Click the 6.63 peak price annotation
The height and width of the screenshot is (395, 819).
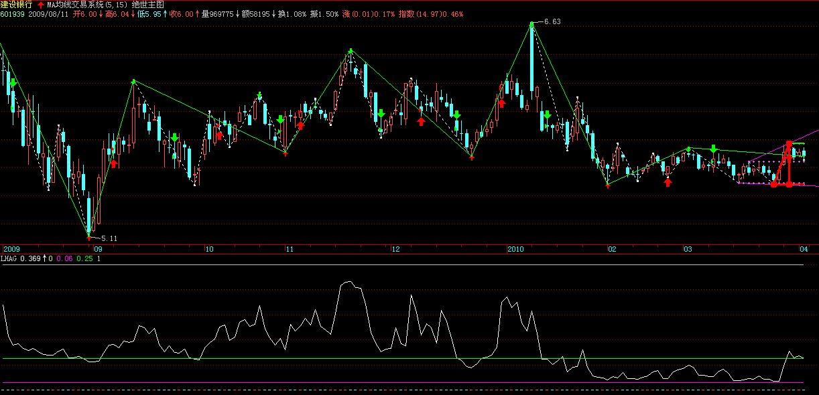coord(550,21)
